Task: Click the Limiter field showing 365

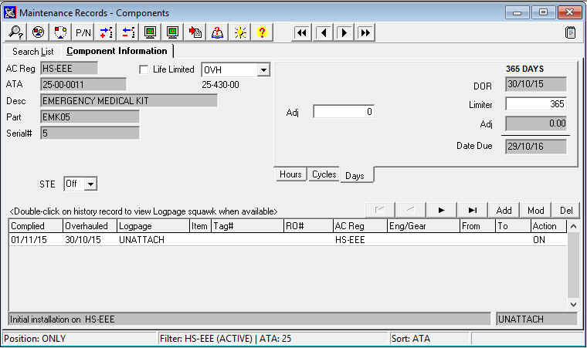Action: [x=536, y=104]
